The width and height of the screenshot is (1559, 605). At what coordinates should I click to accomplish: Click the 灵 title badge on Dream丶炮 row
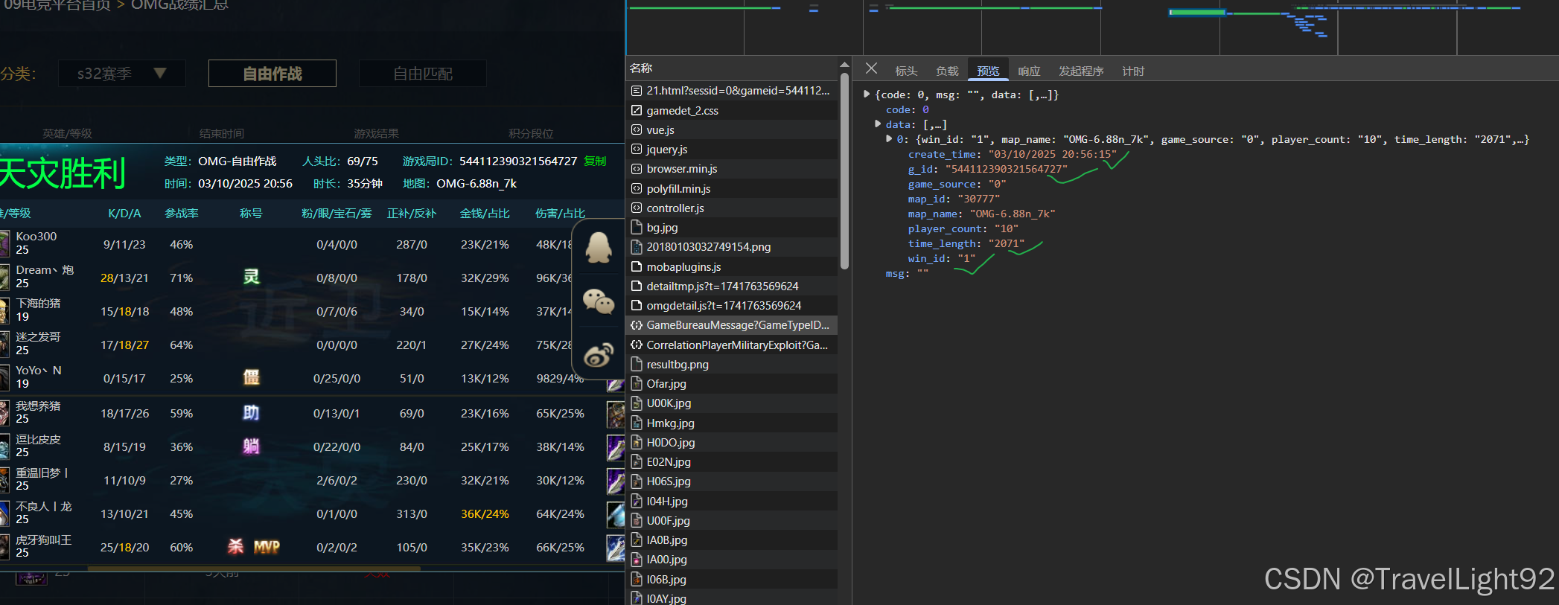tap(252, 277)
